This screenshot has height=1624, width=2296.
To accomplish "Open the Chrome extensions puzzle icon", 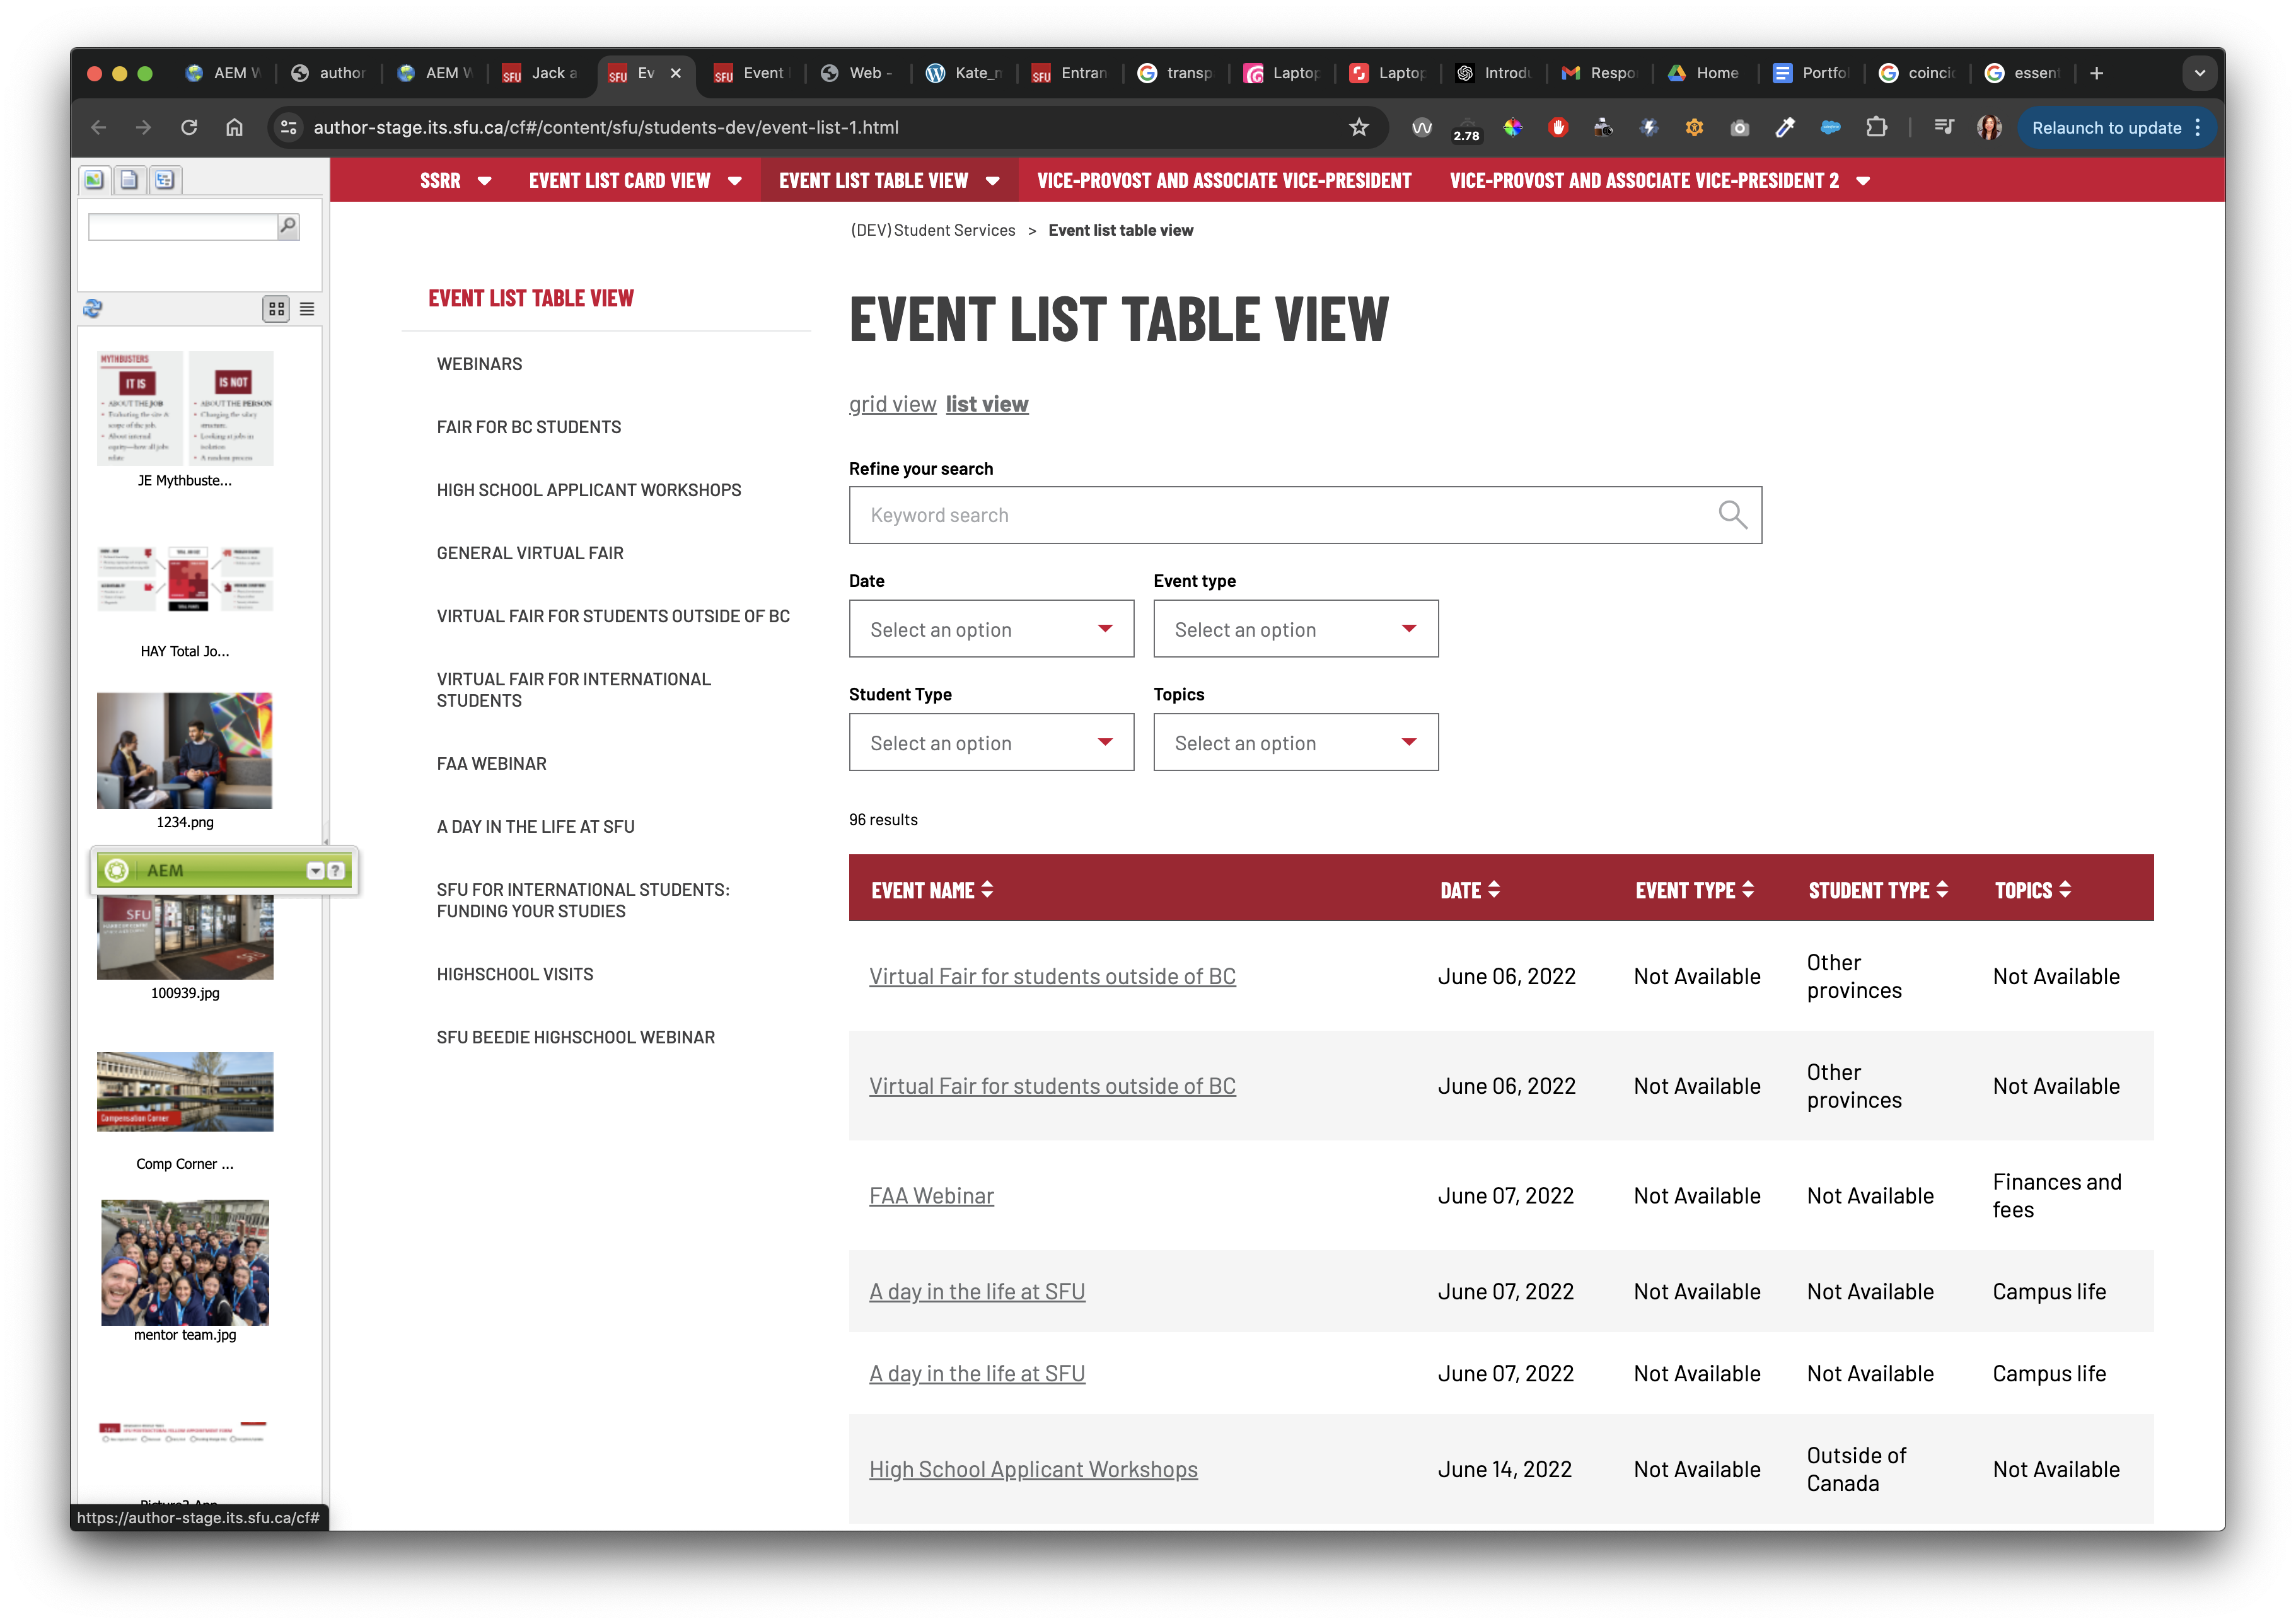I will (x=1877, y=127).
